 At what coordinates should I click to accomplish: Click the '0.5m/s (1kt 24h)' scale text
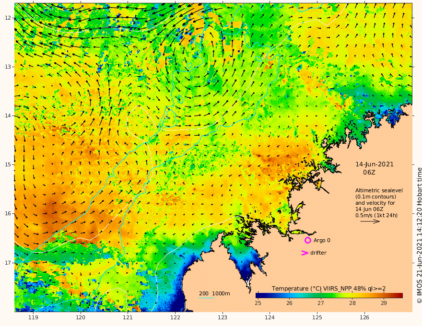pyautogui.click(x=376, y=215)
